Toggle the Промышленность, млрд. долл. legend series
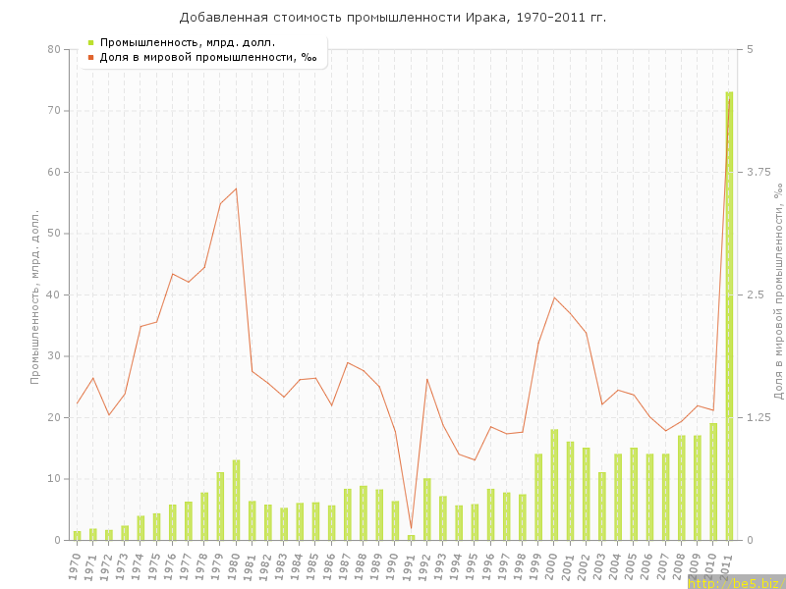 pyautogui.click(x=187, y=42)
